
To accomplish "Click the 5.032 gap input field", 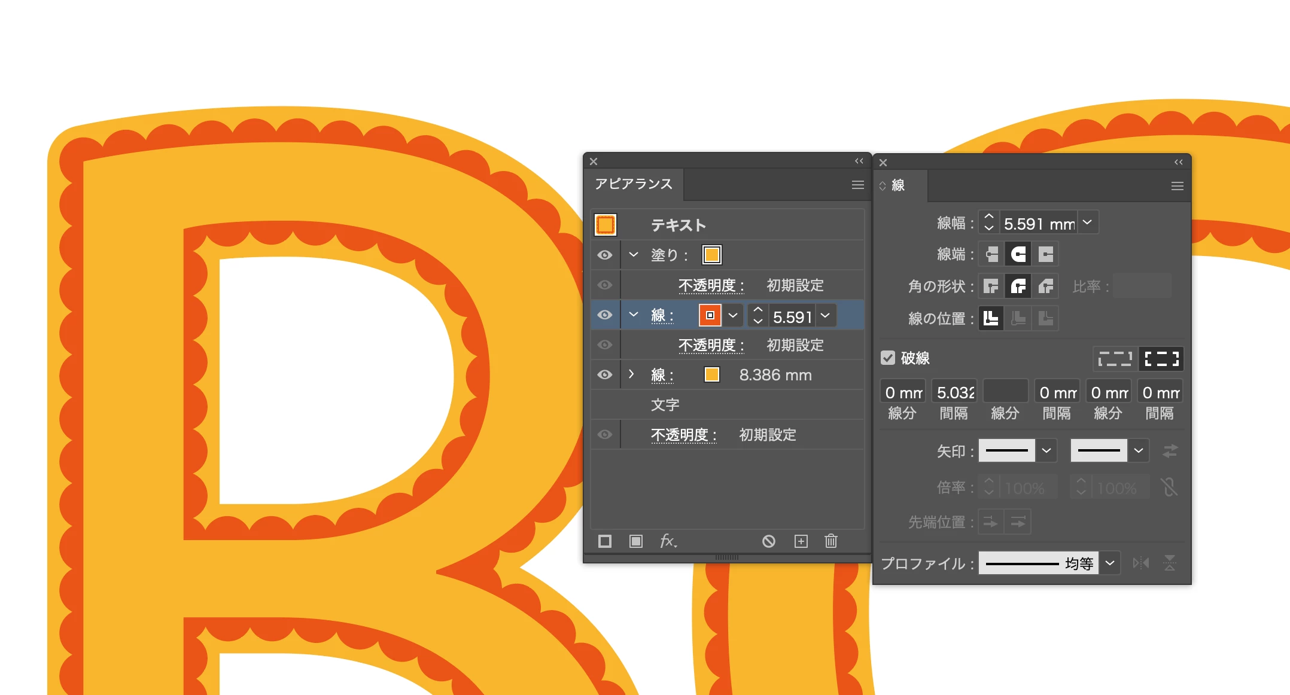I will [954, 392].
